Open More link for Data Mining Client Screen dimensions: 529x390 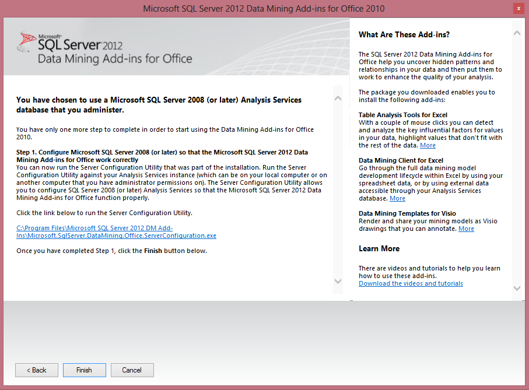[397, 199]
